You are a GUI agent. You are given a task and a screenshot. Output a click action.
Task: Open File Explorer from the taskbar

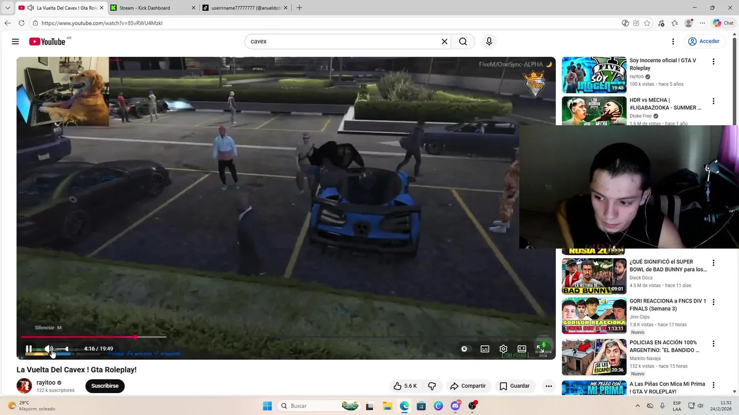(x=387, y=406)
